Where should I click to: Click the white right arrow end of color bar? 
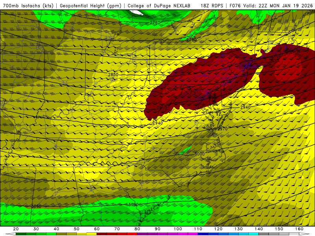(304, 234)
